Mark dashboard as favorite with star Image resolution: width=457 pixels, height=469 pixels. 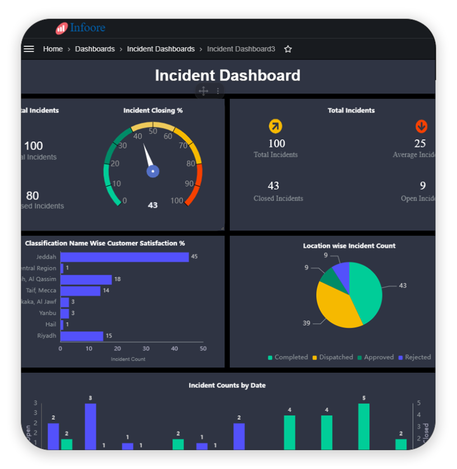[288, 49]
